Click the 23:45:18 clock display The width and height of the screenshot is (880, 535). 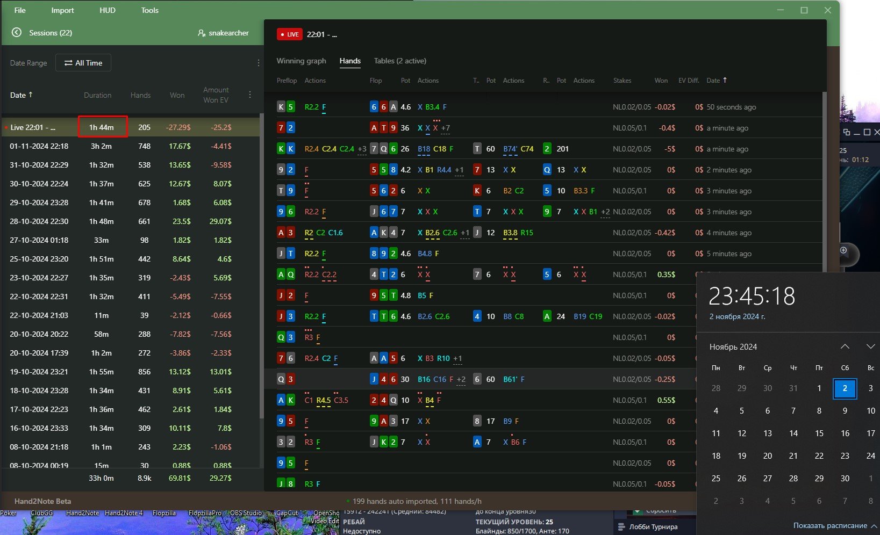pos(752,296)
